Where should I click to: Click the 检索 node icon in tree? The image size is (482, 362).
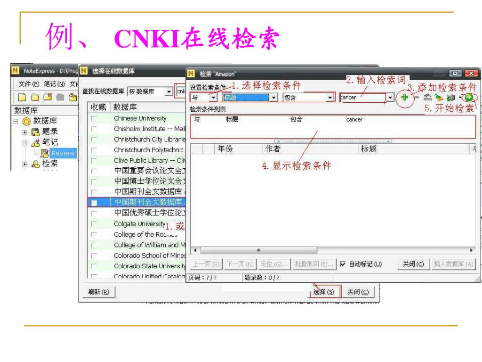[x=35, y=164]
